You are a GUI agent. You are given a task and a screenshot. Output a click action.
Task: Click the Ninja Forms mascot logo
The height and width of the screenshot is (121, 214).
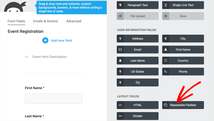pos(15,7)
